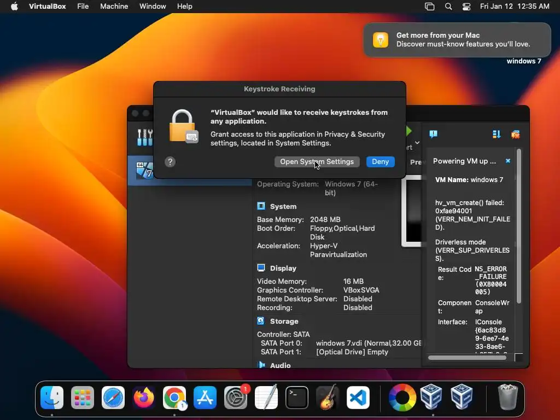Click the Preview section heading
Image resolution: width=560 pixels, height=420 pixels.
pyautogui.click(x=416, y=162)
